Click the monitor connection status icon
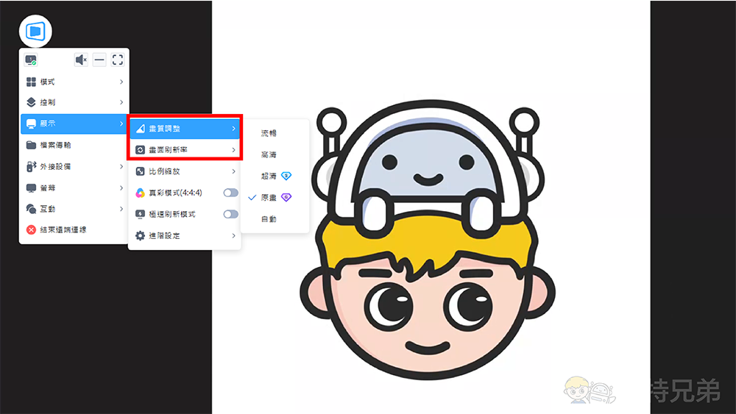Screen dimensions: 736x414 coord(31,60)
